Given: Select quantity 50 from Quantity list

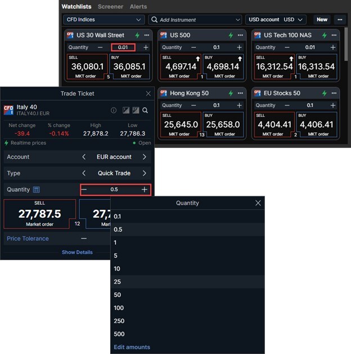Looking at the screenshot, I should pos(187,295).
